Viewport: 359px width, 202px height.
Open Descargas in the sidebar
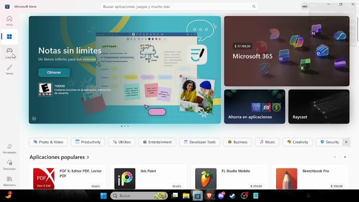click(10, 165)
